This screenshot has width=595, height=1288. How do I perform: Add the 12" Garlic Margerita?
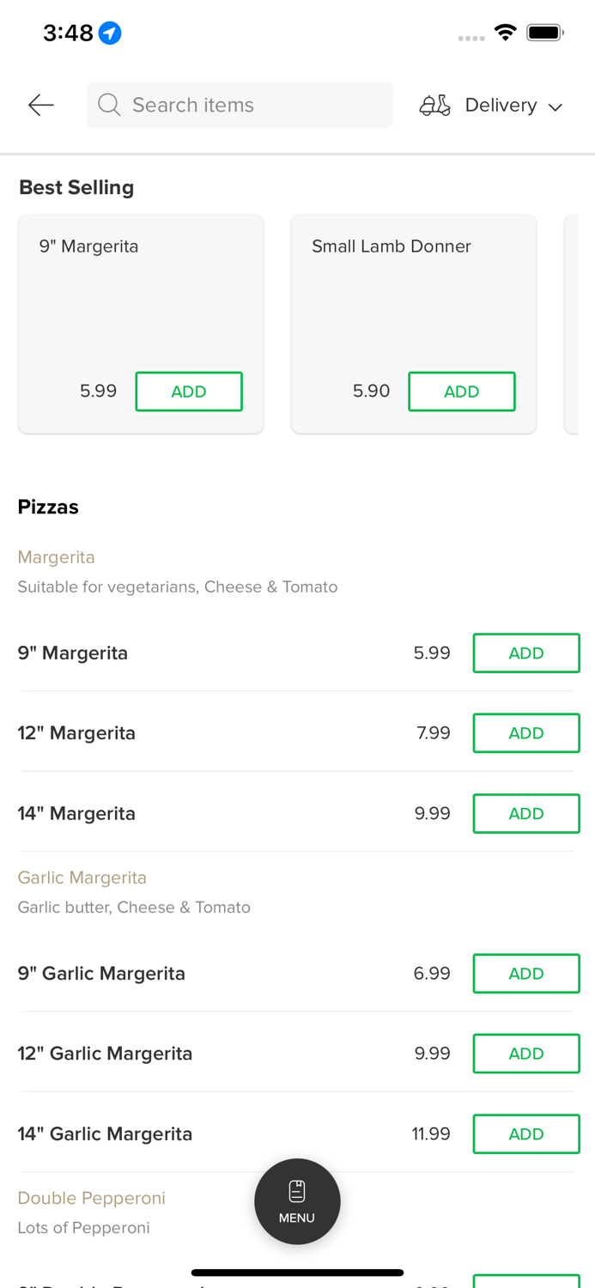point(526,1054)
